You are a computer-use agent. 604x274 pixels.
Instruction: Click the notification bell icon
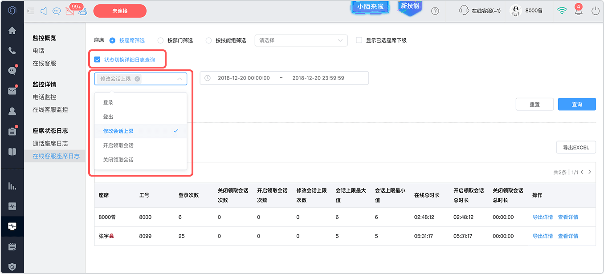(x=578, y=11)
